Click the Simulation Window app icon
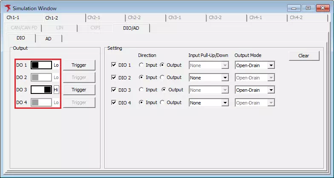The image size is (334, 178). [7, 8]
